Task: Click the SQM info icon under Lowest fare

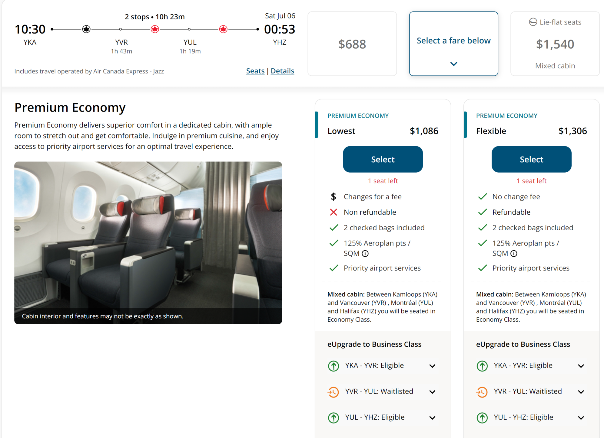Action: tap(365, 254)
